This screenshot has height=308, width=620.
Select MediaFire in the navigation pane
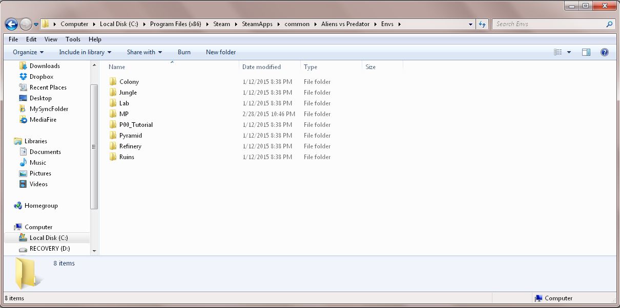click(43, 120)
